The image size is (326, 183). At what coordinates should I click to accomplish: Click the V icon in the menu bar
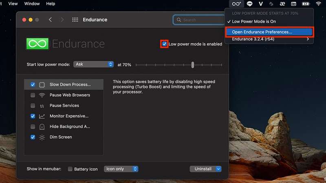point(261,4)
